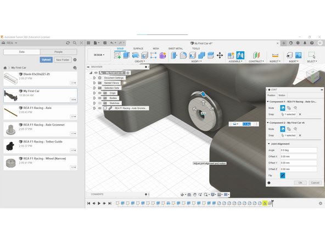Click the New Folder button
The height and width of the screenshot is (243, 325).
(63, 60)
